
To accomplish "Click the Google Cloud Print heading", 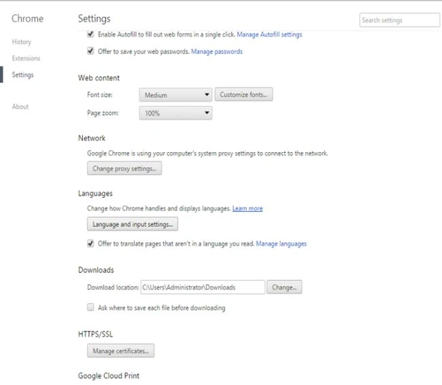I will pos(109,375).
